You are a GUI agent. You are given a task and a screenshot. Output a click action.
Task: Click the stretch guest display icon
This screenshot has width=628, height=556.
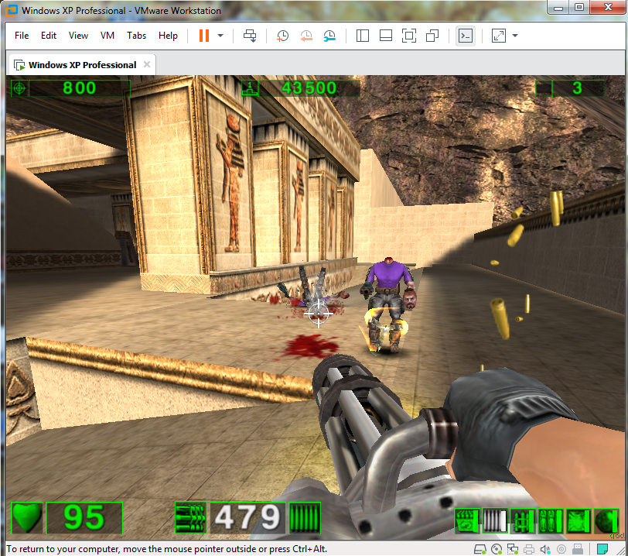[x=499, y=36]
